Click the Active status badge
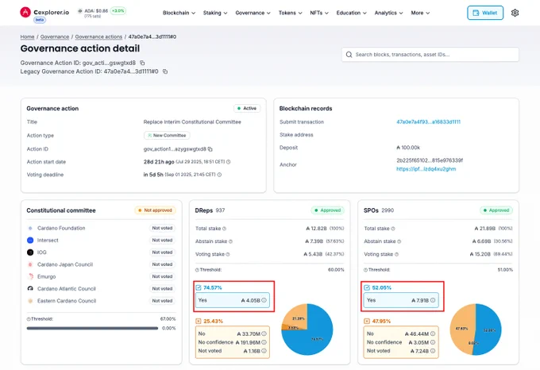The image size is (540, 370). coord(247,109)
